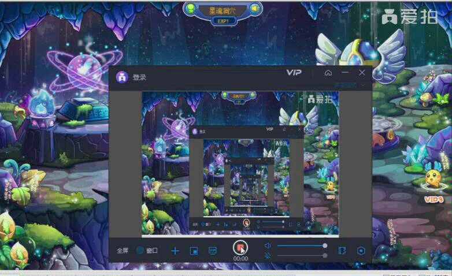Go to the recorder home icon
This screenshot has height=276, width=452.
[328, 73]
